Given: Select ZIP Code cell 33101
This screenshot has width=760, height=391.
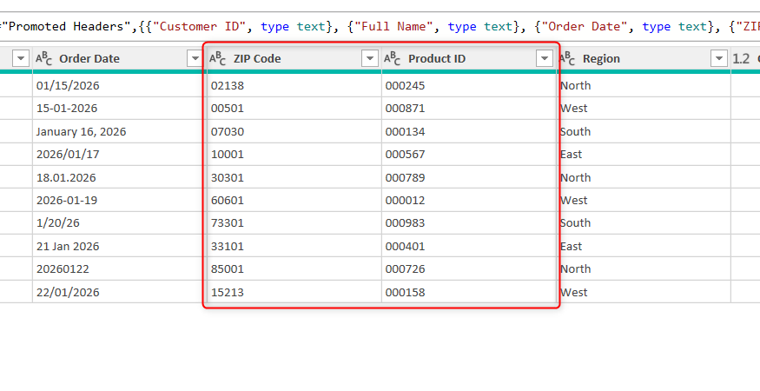Looking at the screenshot, I should tap(294, 246).
